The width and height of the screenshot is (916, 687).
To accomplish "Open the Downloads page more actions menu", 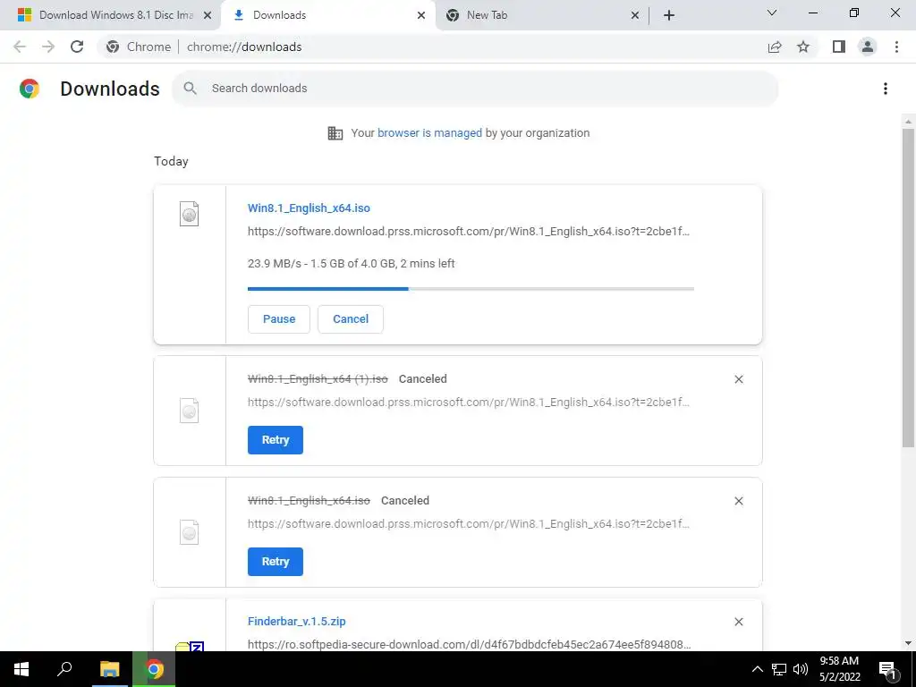I will pyautogui.click(x=886, y=89).
